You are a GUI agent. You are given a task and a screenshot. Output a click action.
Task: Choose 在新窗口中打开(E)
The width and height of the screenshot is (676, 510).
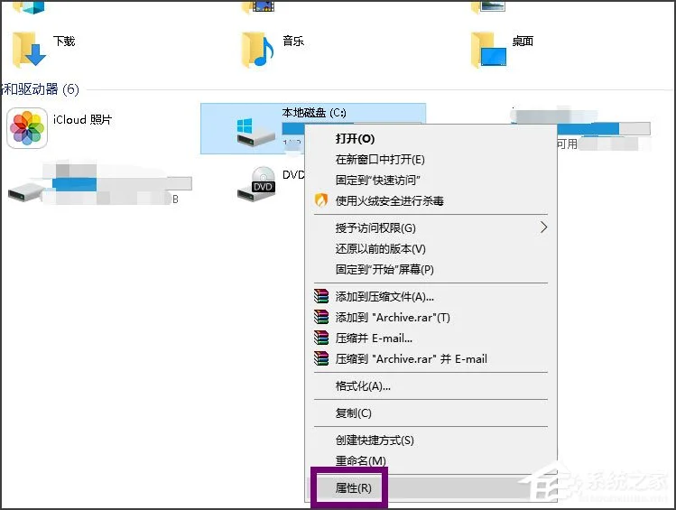click(x=431, y=159)
